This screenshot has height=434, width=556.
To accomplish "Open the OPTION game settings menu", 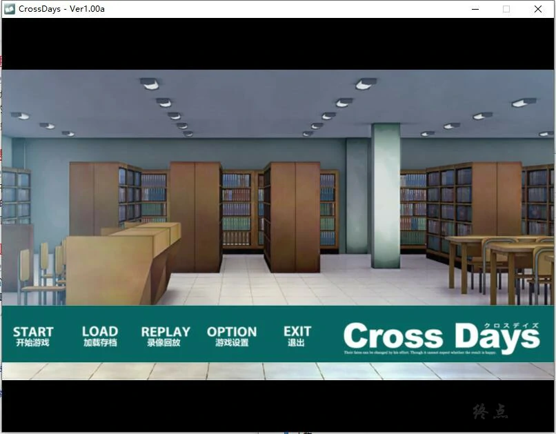I will [x=232, y=331].
